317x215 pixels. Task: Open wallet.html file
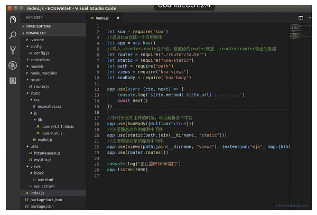(x=53, y=186)
